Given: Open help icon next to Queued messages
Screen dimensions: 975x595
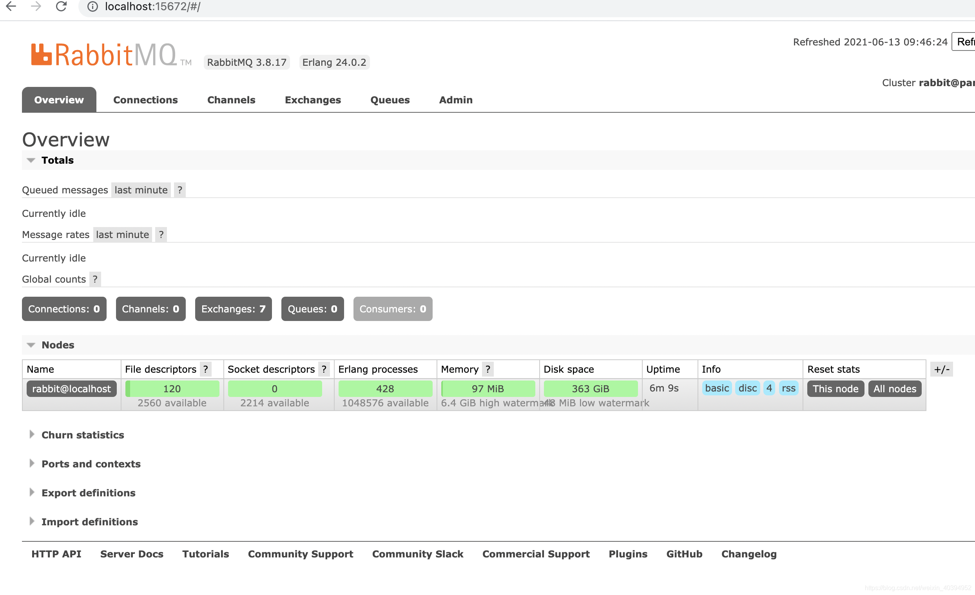Looking at the screenshot, I should (x=179, y=190).
